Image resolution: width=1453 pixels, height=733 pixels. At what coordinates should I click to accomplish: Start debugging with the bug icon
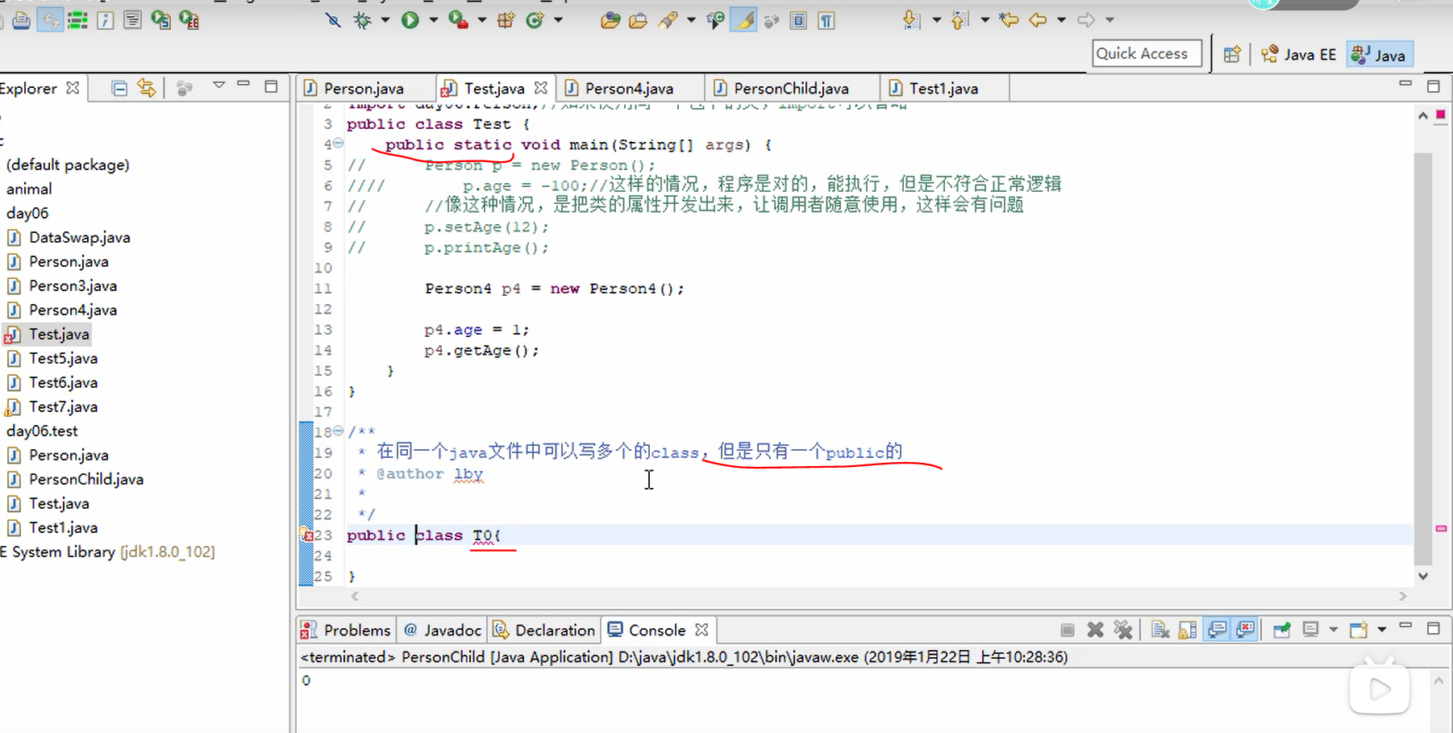[363, 20]
